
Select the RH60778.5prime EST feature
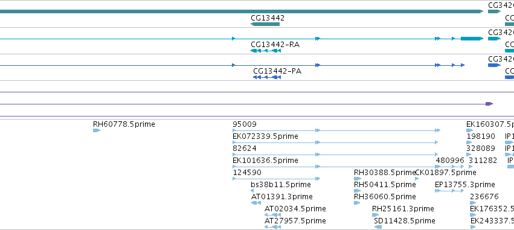97,130
